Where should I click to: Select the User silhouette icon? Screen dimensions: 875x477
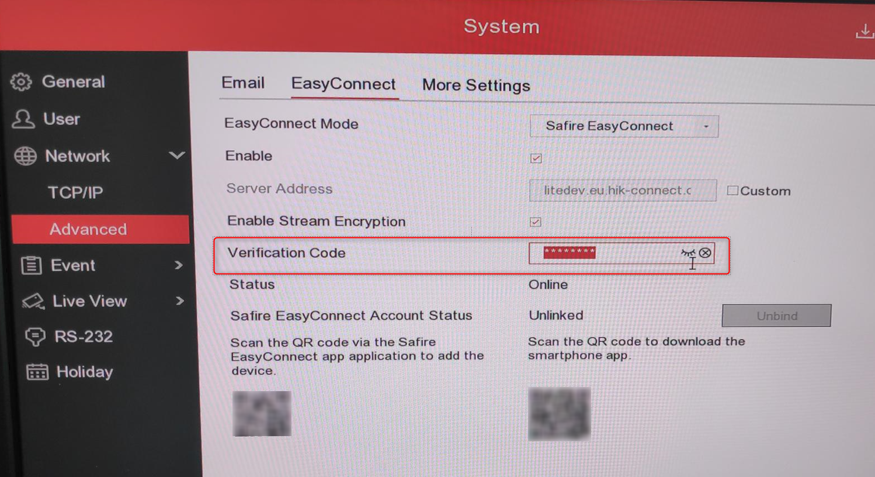23,119
